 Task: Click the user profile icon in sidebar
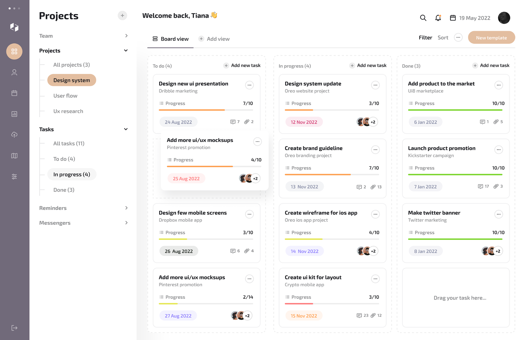[14, 73]
